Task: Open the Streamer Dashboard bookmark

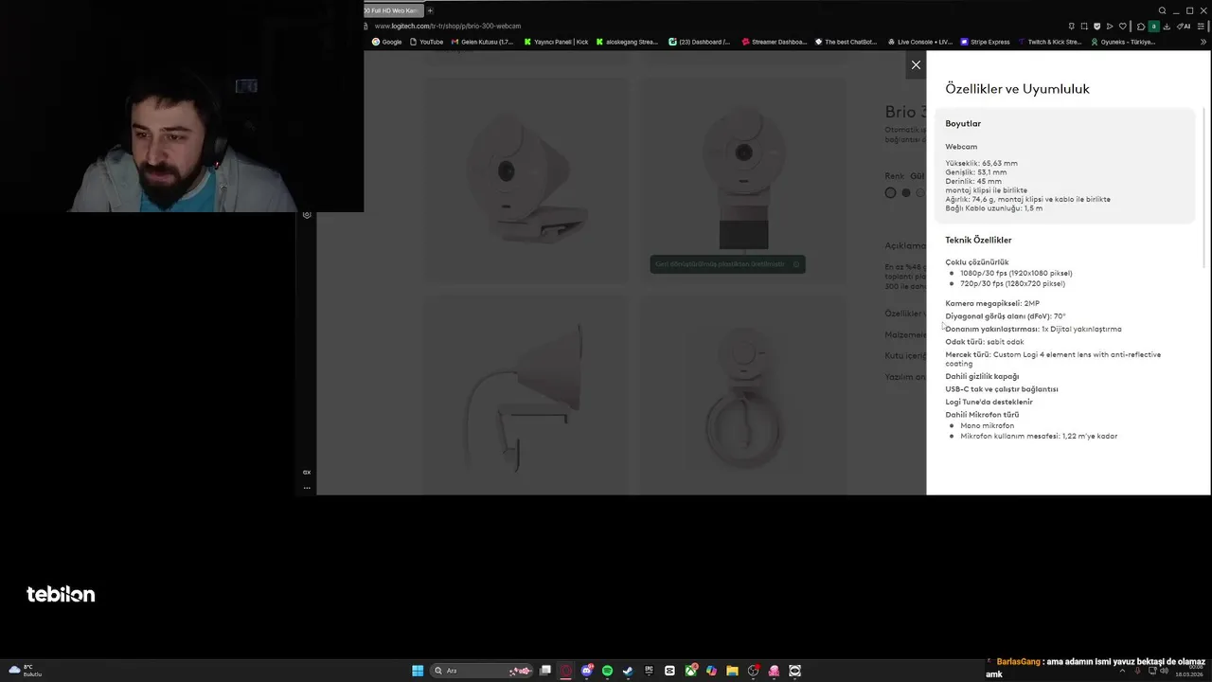Action: tap(775, 42)
